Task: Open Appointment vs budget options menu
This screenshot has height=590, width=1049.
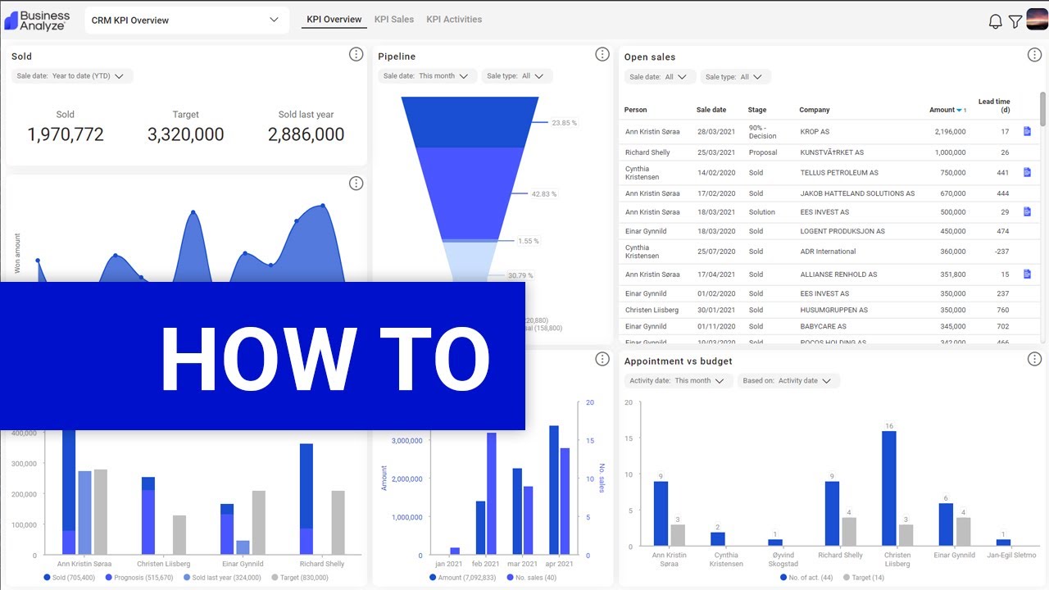Action: [x=1034, y=359]
